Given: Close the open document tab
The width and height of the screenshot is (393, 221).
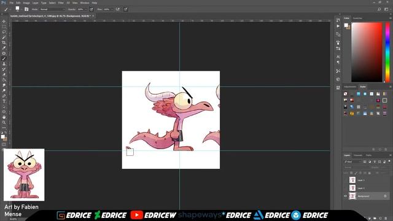Looking at the screenshot, I should click(93, 16).
